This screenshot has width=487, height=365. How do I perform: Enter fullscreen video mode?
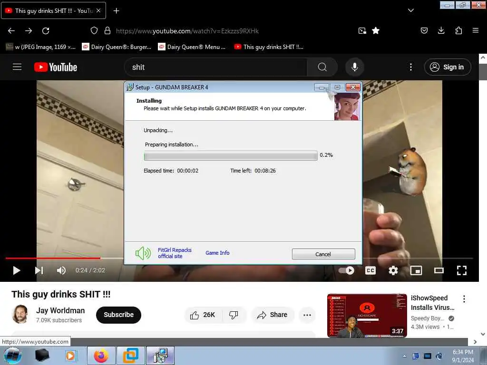462,270
